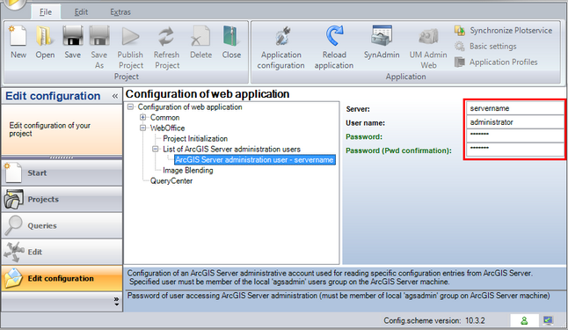Image resolution: width=568 pixels, height=330 pixels.
Task: Click the application orb button
Action: tap(14, 4)
